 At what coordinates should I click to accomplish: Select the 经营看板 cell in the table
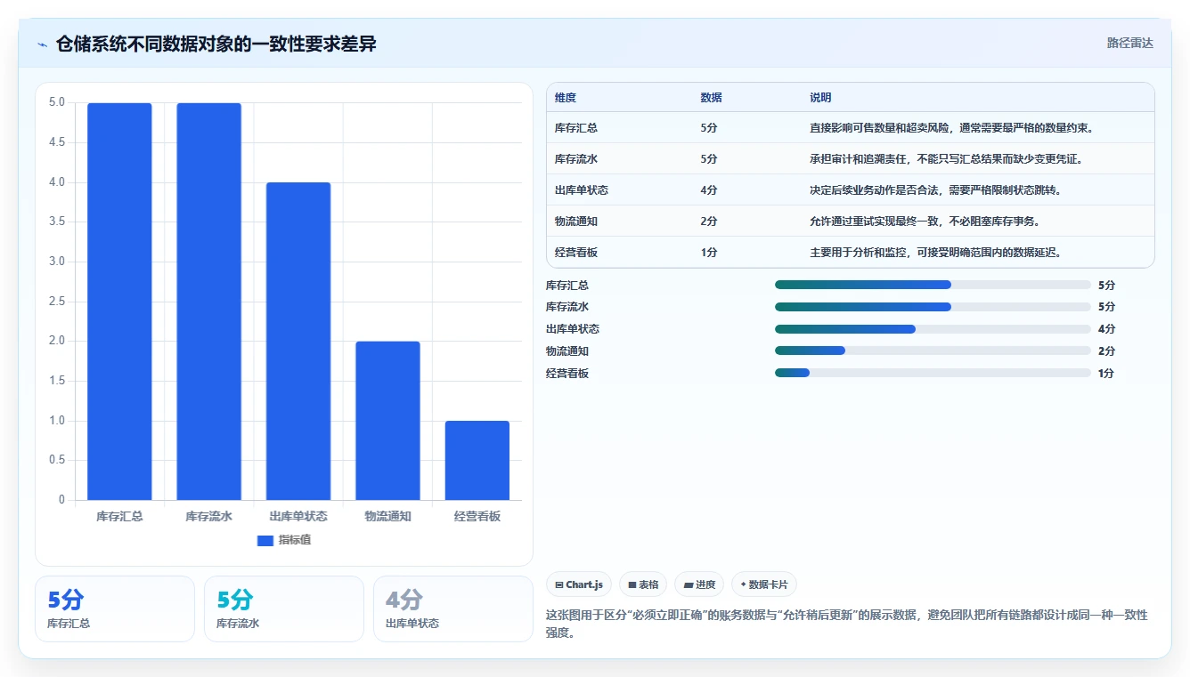576,253
